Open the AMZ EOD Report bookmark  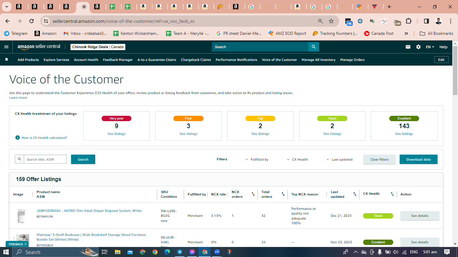tap(287, 33)
